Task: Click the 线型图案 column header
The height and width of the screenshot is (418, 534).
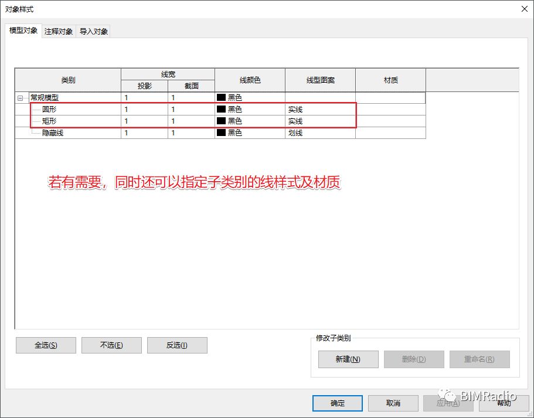Action: (x=320, y=80)
